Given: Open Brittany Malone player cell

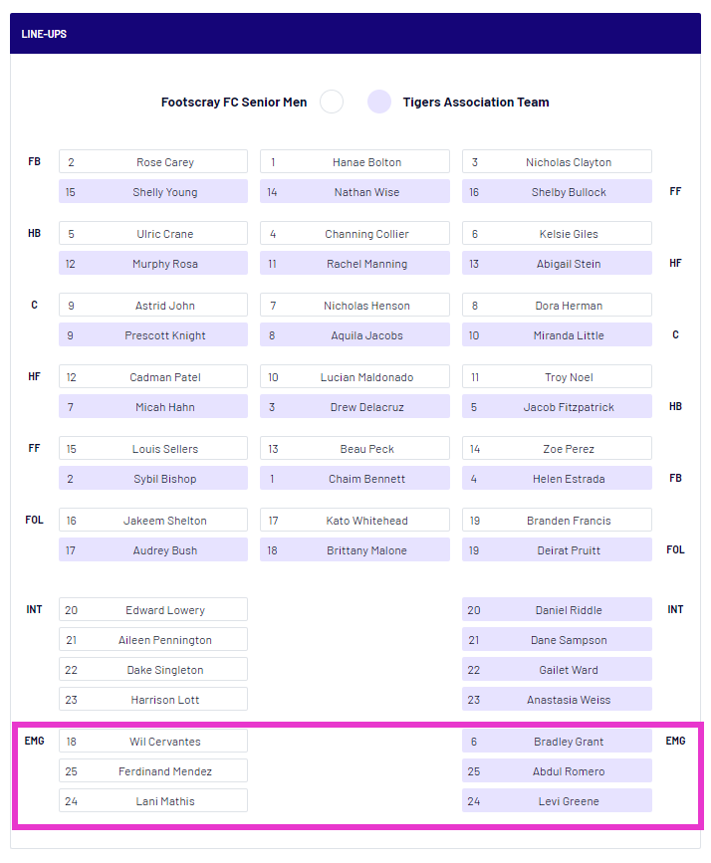Looking at the screenshot, I should click(x=355, y=550).
